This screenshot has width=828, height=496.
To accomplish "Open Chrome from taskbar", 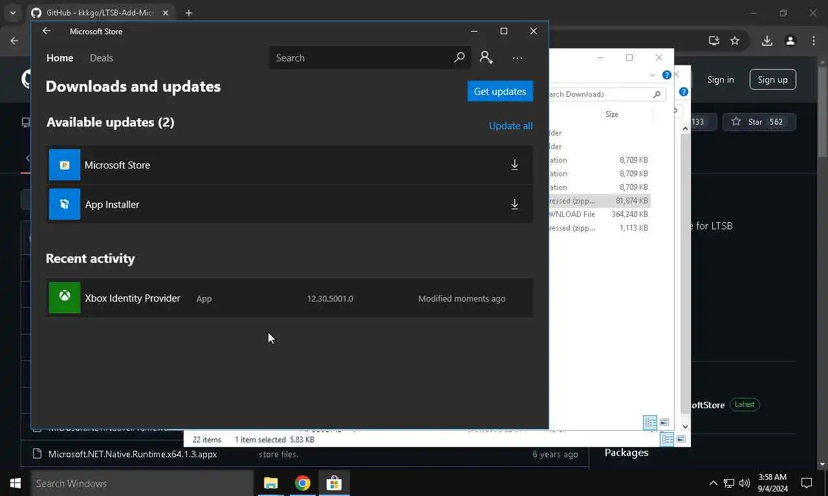I will click(302, 483).
